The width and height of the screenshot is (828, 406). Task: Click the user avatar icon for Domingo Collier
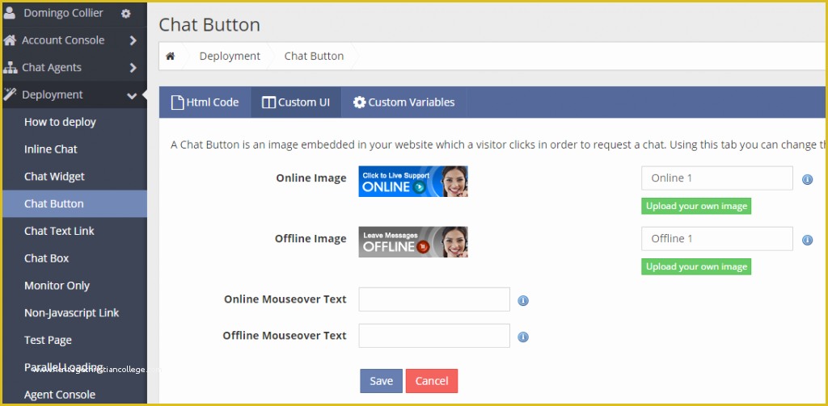[x=10, y=13]
